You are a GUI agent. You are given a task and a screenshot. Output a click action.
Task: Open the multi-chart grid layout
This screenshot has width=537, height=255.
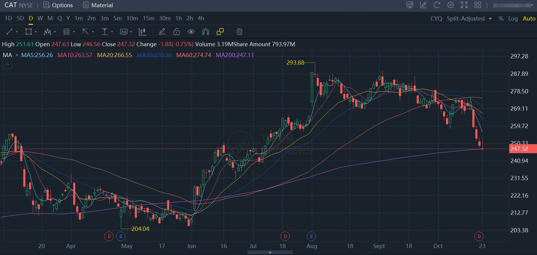(x=478, y=5)
